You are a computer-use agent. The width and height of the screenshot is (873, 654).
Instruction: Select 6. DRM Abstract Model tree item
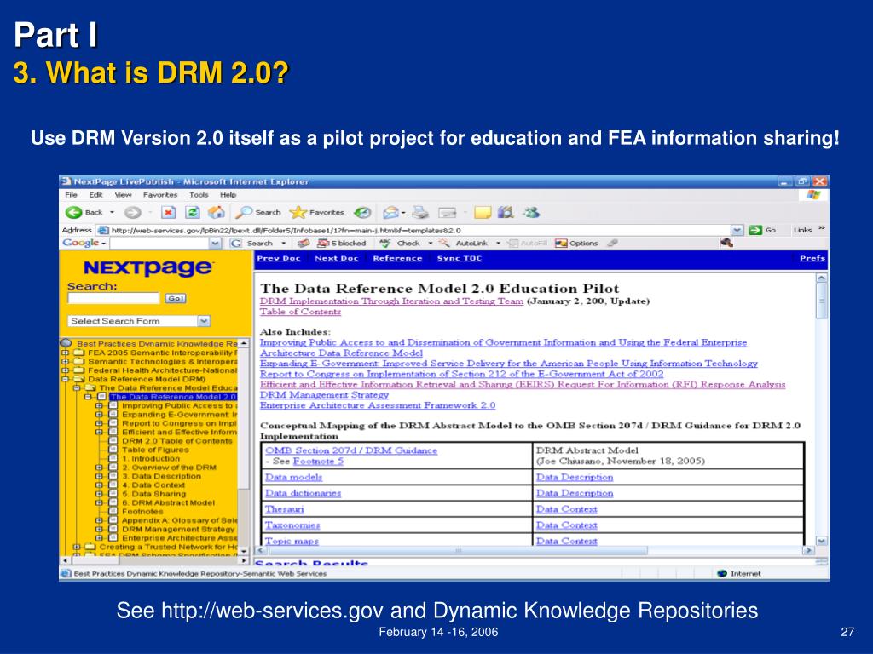coord(168,502)
